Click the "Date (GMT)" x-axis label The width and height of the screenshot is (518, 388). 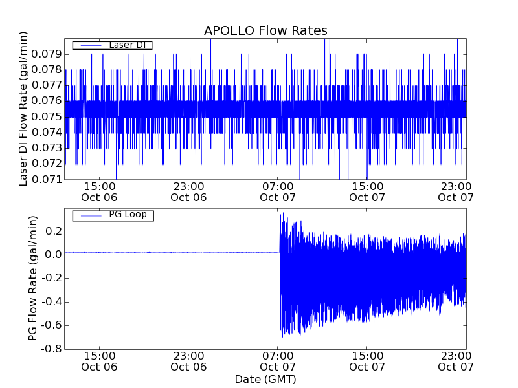[x=265, y=379]
